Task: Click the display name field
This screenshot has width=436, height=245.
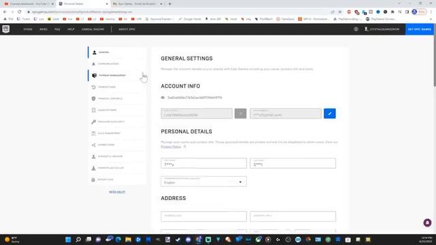Action: (197, 114)
